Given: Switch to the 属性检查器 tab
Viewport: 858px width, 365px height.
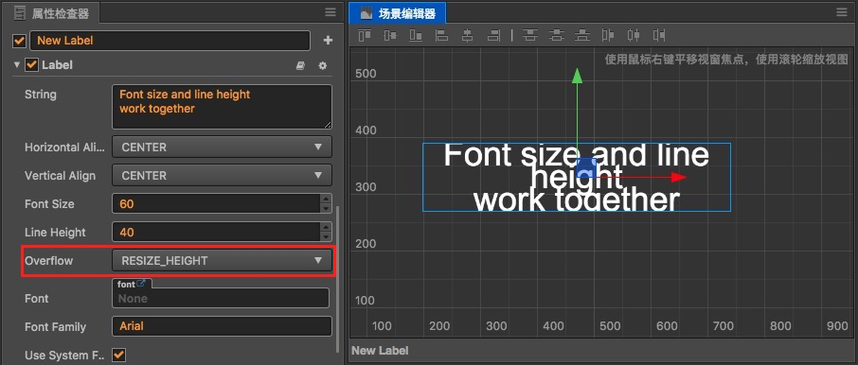Looking at the screenshot, I should [51, 12].
